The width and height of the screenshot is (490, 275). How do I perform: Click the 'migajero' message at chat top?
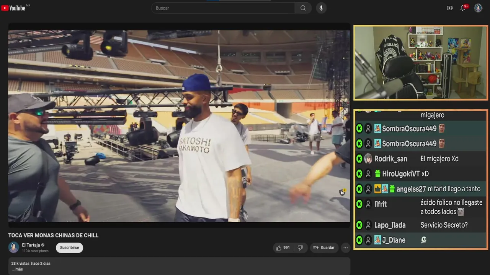tap(432, 115)
